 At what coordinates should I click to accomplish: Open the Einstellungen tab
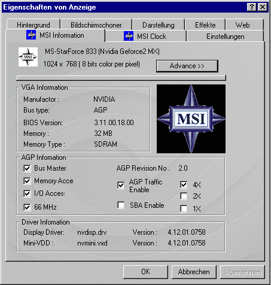click(226, 37)
